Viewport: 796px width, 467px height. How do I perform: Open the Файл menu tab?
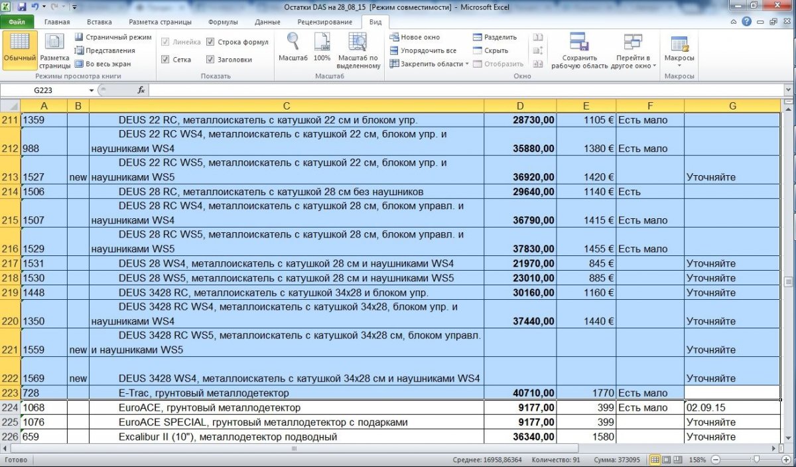pos(17,22)
